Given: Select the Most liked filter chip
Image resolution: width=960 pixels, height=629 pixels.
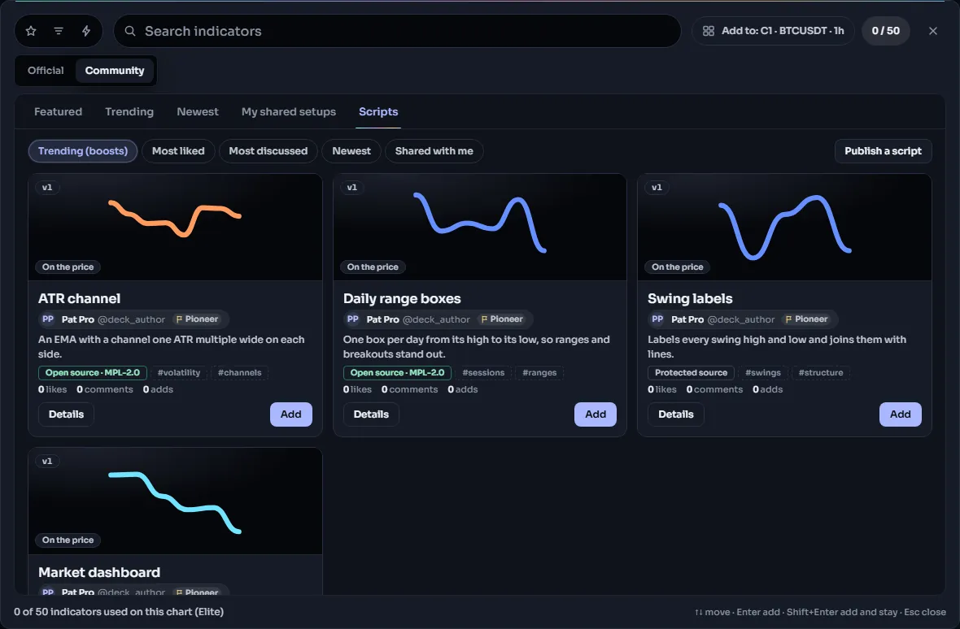Looking at the screenshot, I should click(x=178, y=151).
